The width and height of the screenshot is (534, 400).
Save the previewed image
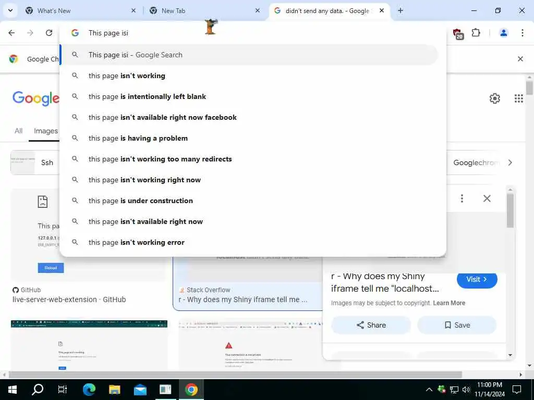pyautogui.click(x=457, y=325)
